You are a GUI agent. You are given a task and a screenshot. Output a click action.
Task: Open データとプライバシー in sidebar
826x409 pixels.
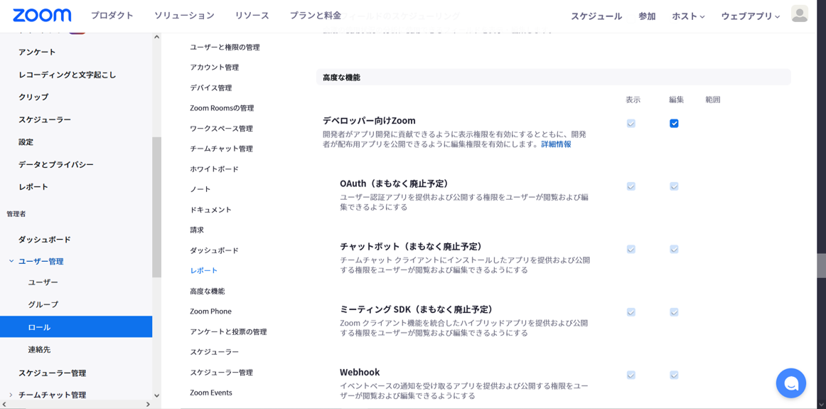click(56, 164)
